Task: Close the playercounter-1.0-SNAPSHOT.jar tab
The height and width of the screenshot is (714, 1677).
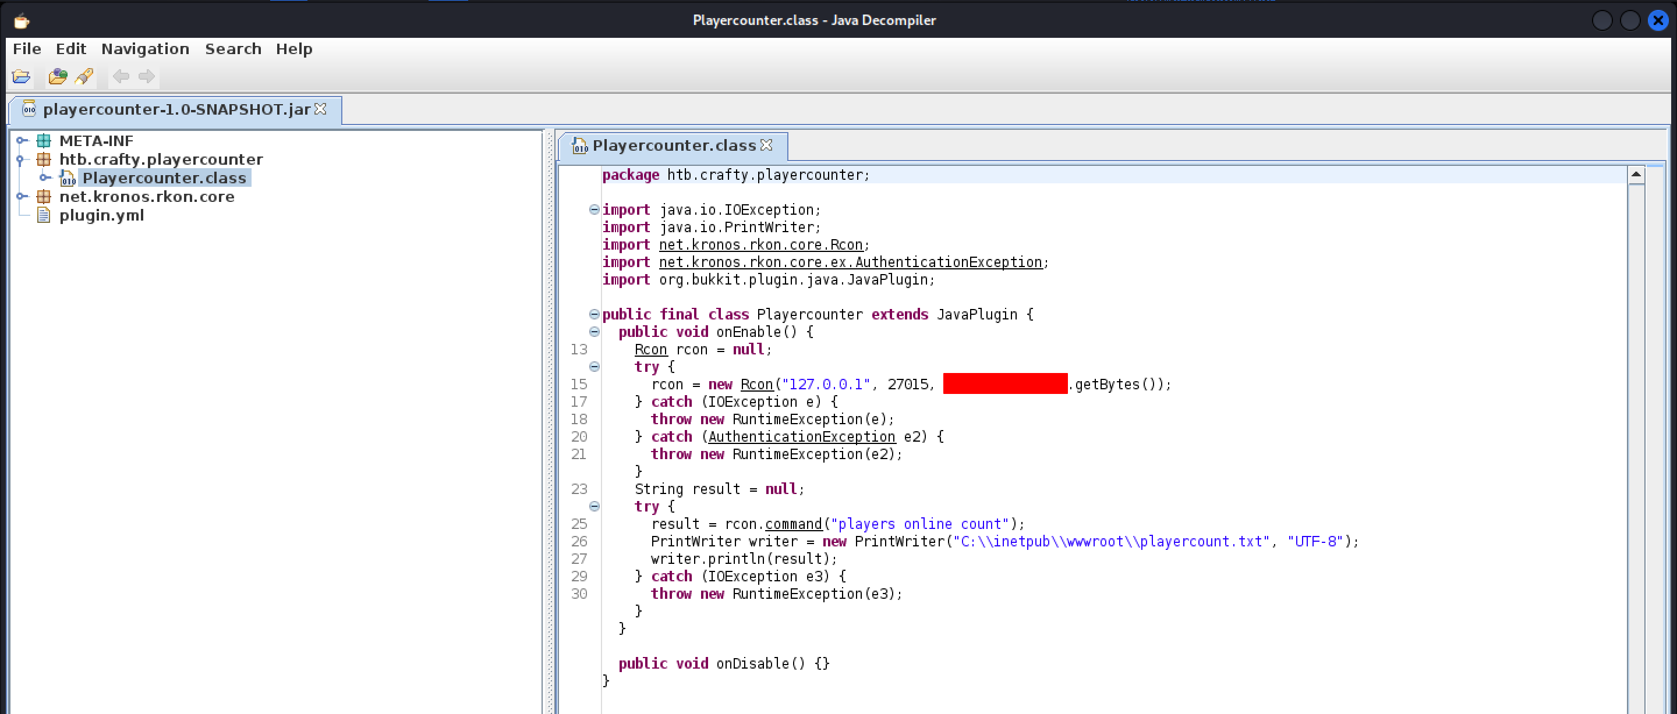Action: coord(320,109)
